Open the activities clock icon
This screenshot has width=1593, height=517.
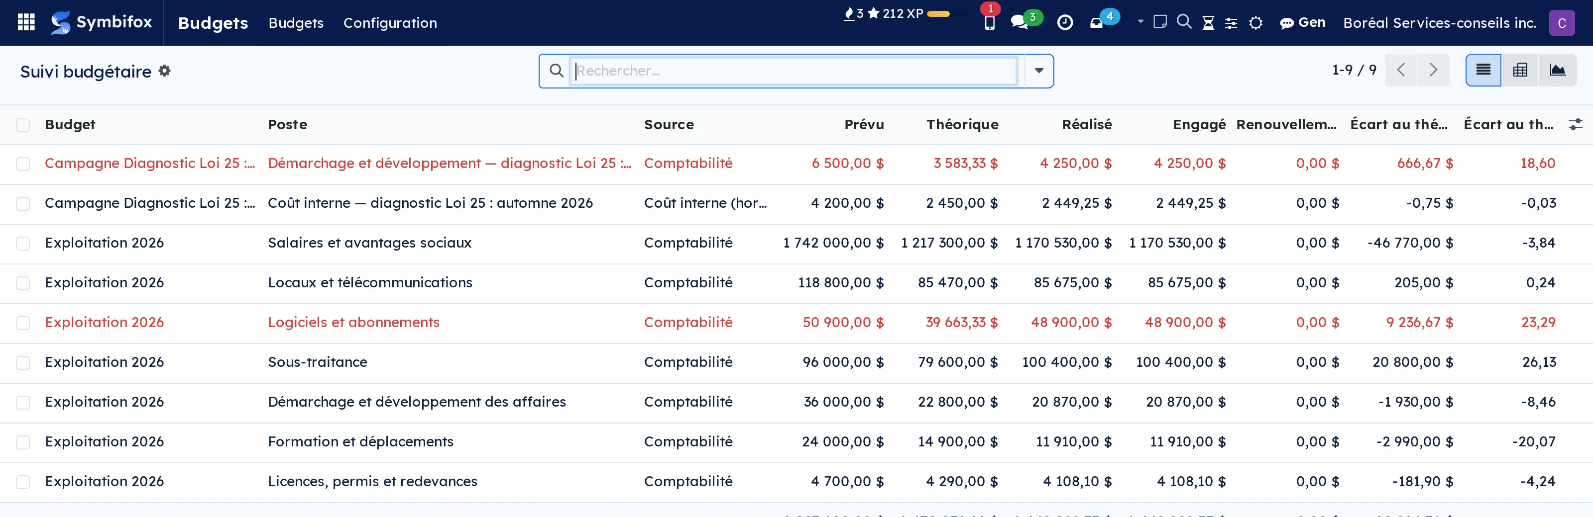[1065, 23]
